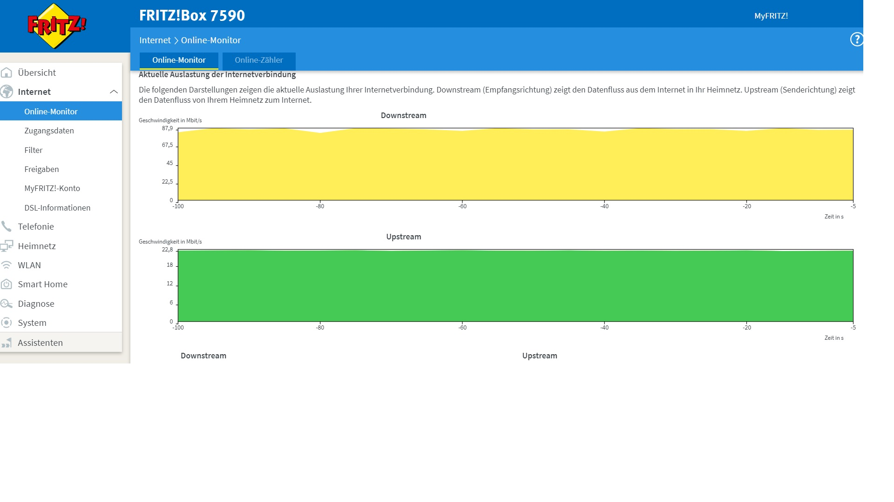The width and height of the screenshot is (894, 502).
Task: Click the Smart Home icon
Action: (x=7, y=284)
